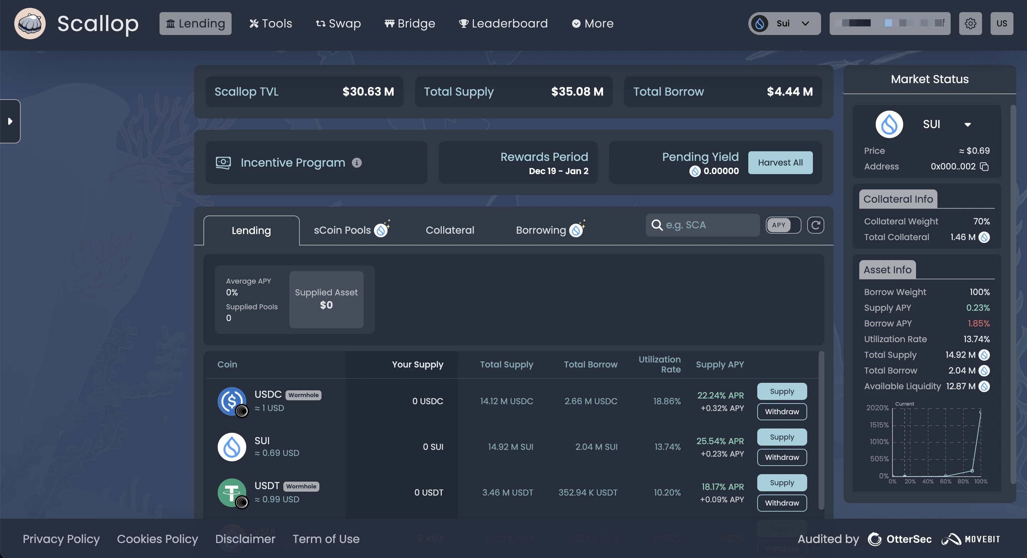Copy the SUI address with copy icon
Screen dimensions: 1027x558
click(x=984, y=167)
